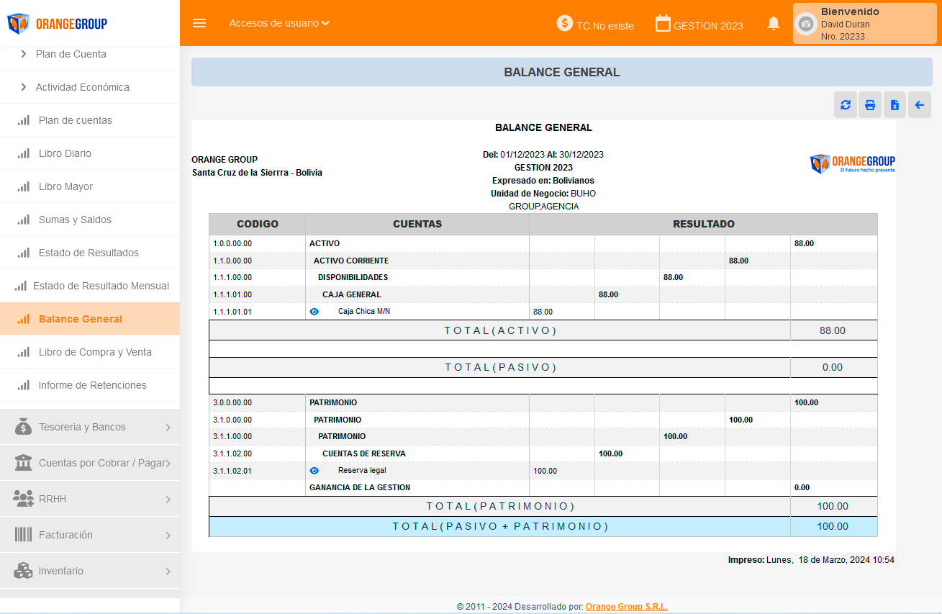This screenshot has width=942, height=614.
Task: Export report to Excel file
Action: tap(895, 105)
